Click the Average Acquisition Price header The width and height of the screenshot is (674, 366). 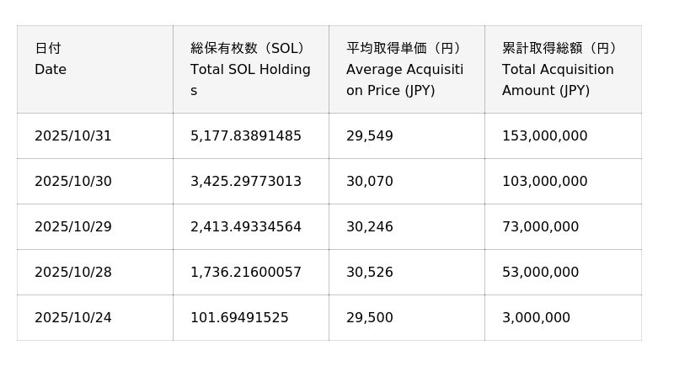coord(405,69)
